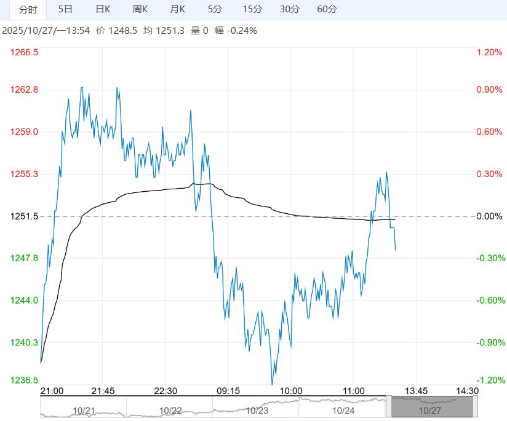Select the 30分 interval tab

click(x=289, y=9)
